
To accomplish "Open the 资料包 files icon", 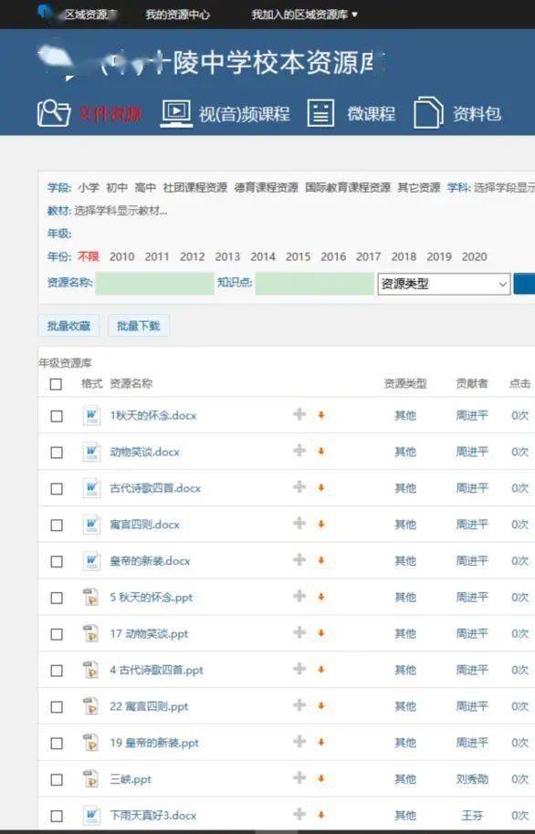I will [x=428, y=112].
